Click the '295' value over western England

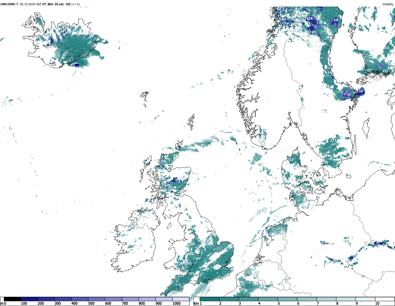[188, 263]
